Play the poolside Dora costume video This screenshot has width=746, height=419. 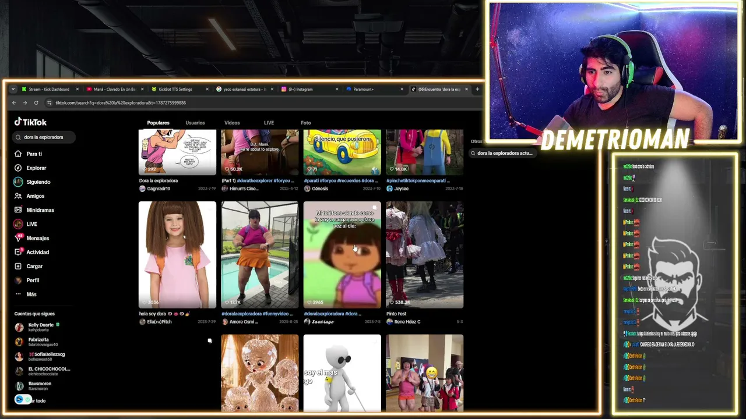pos(260,255)
